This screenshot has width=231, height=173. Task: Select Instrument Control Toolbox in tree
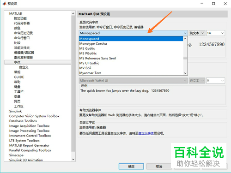(30, 136)
